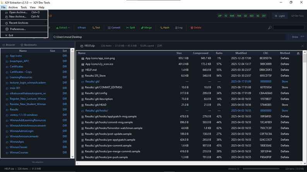Open the Hash checksum tool
This screenshot has height=172, width=307.
pos(164,28)
